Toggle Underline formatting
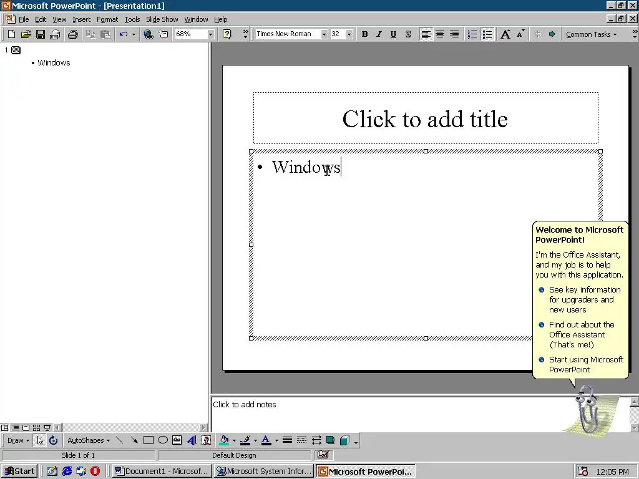The image size is (639, 479). pos(393,34)
